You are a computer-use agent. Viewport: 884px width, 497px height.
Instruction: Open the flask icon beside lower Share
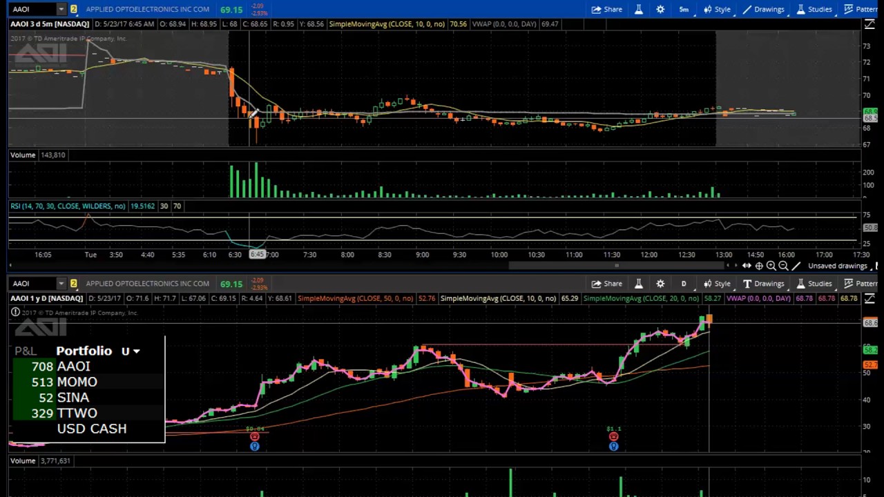coord(639,284)
